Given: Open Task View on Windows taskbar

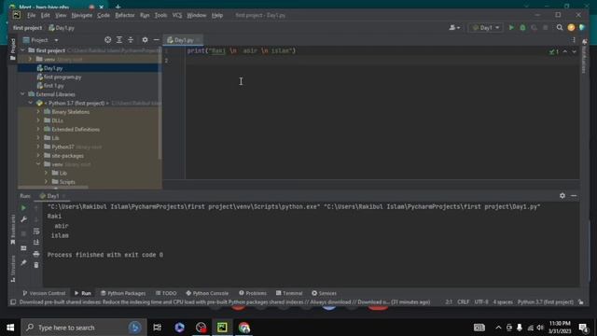Looking at the screenshot, I should click(x=158, y=328).
